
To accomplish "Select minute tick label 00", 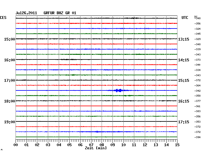I will coord(16,145).
